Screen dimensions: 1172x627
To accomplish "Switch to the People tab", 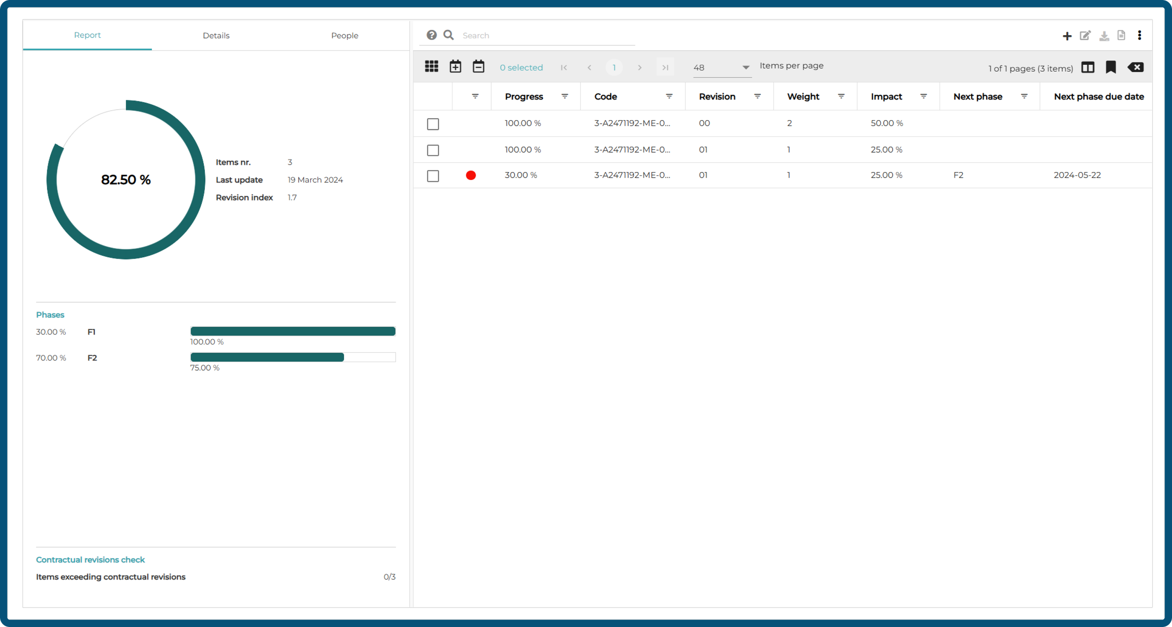I will (345, 35).
